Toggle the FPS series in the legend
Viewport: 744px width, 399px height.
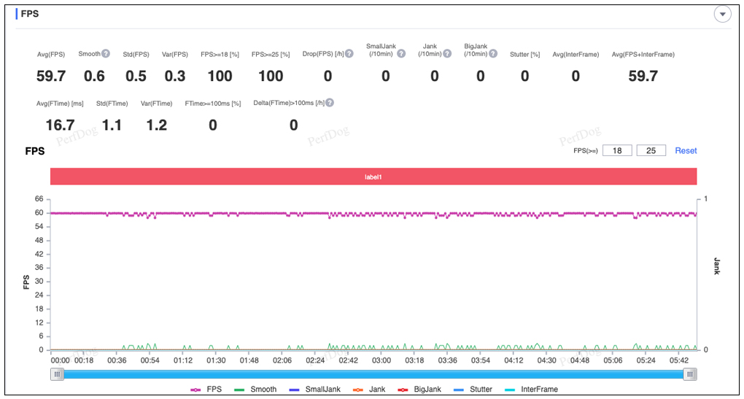click(x=206, y=390)
